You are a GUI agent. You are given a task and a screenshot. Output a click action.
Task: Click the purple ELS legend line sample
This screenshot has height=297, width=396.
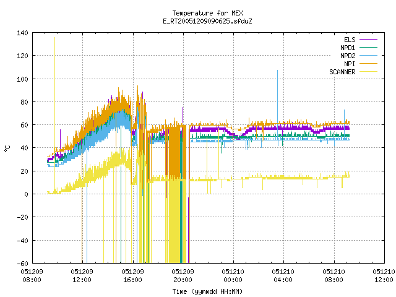tap(368, 40)
